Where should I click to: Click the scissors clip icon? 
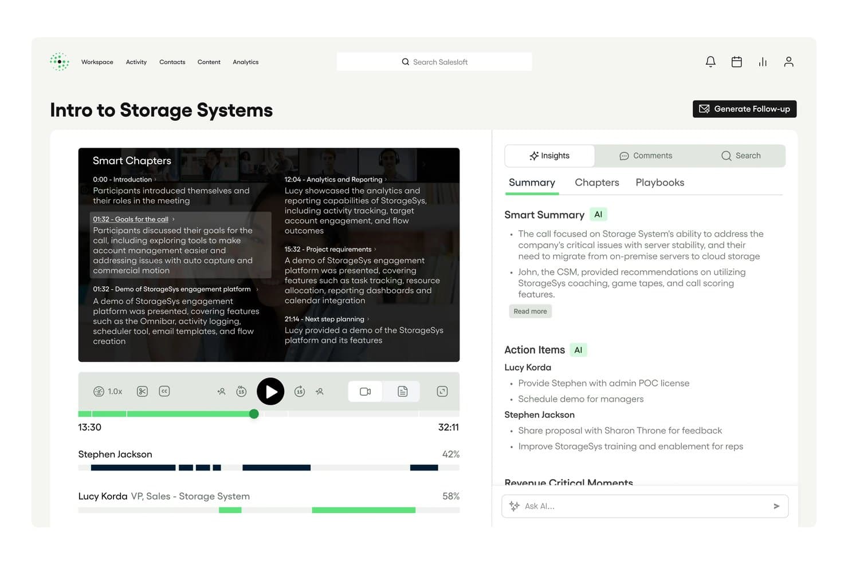click(142, 392)
